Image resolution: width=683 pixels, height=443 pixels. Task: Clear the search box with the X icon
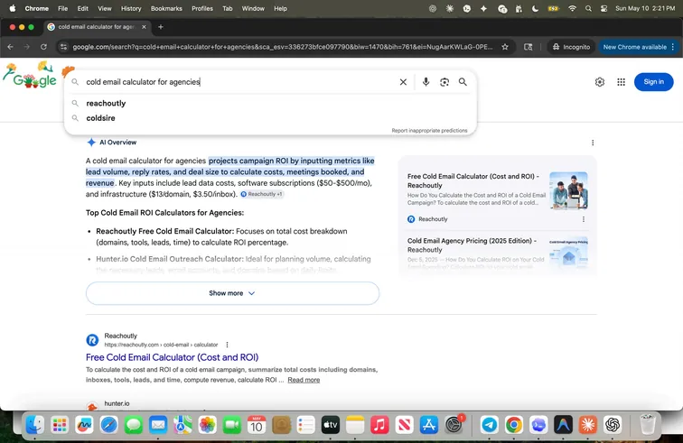click(x=403, y=82)
